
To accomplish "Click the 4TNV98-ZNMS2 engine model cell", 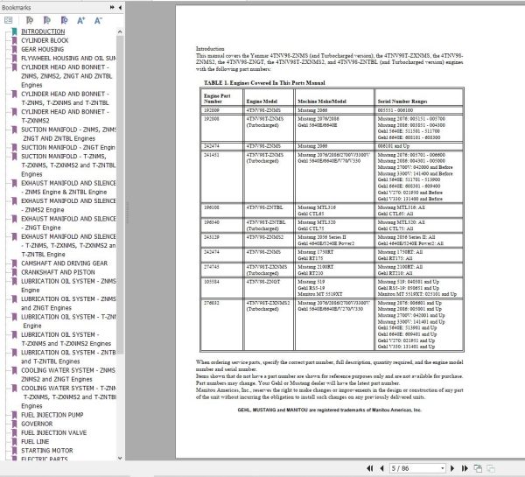I will tap(265, 237).
